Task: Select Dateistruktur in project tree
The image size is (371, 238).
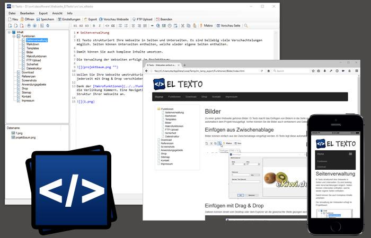Action: pyautogui.click(x=34, y=68)
